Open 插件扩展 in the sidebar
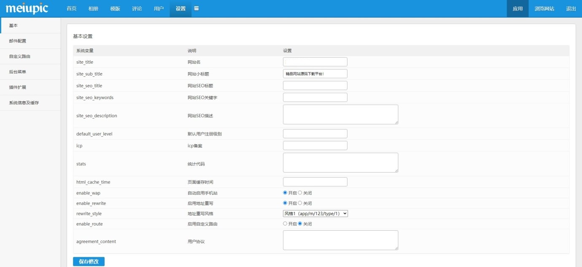The height and width of the screenshot is (267, 582). 30,87
